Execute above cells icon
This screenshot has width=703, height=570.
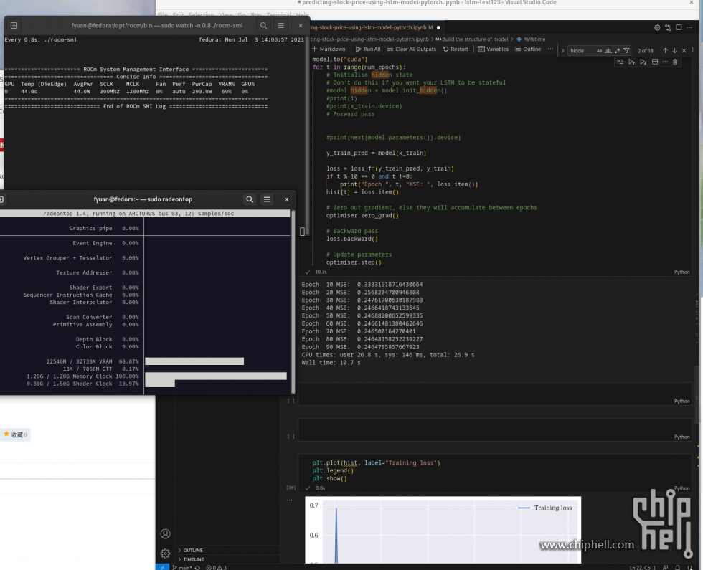click(x=632, y=62)
